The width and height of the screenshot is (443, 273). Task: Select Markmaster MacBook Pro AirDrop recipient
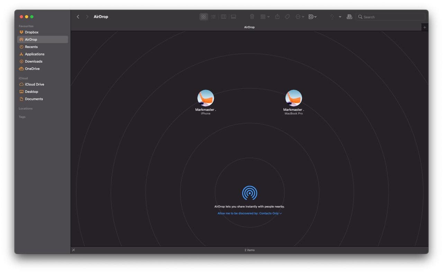293,103
